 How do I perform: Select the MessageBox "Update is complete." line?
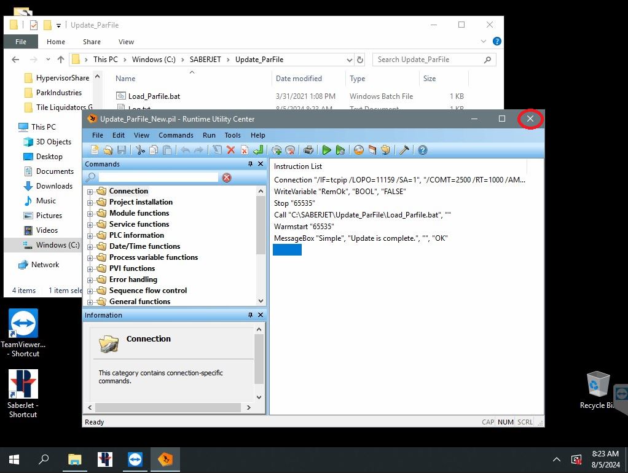coord(361,238)
